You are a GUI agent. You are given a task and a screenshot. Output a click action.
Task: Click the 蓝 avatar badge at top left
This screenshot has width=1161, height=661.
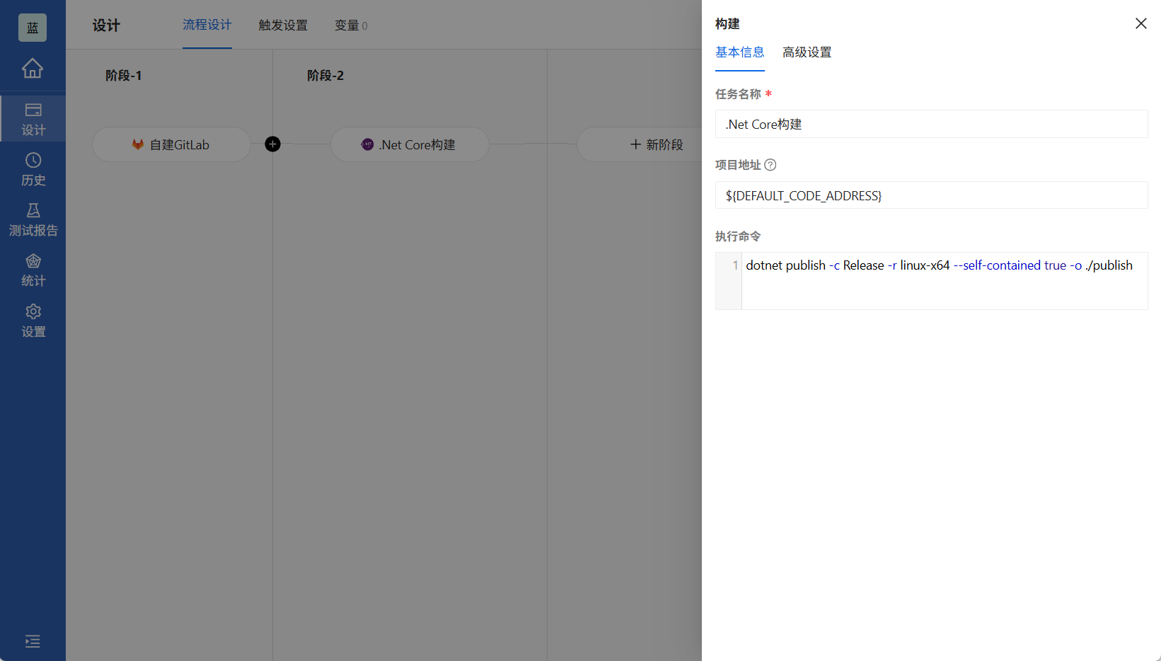click(x=32, y=27)
